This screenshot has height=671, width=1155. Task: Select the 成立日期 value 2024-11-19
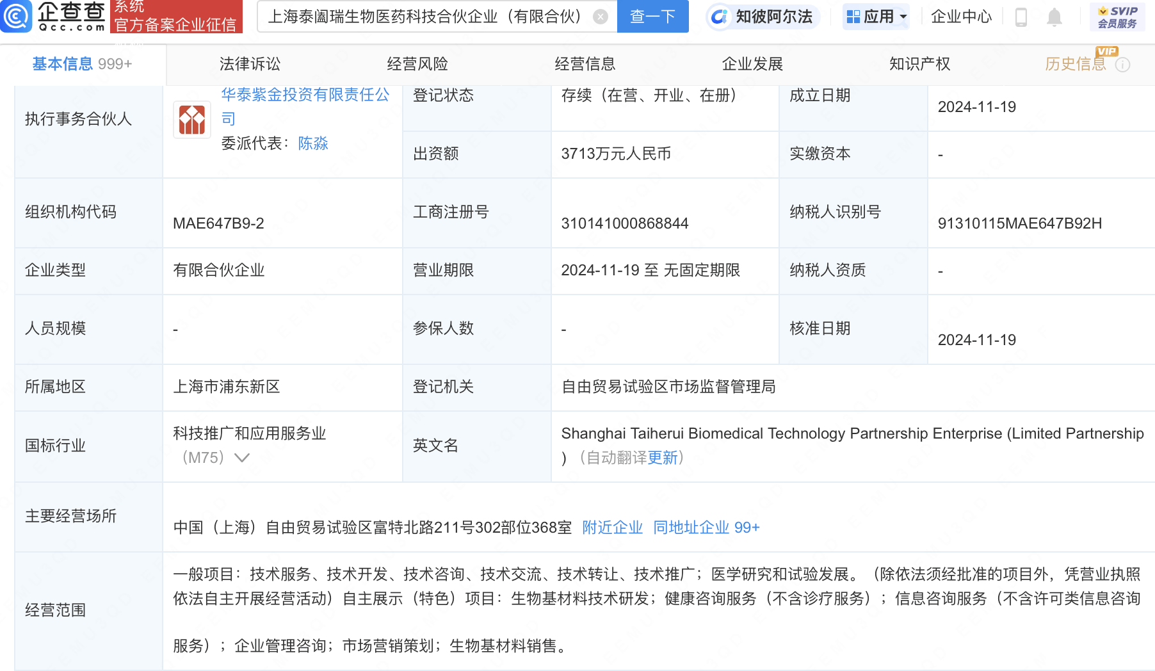click(x=977, y=107)
